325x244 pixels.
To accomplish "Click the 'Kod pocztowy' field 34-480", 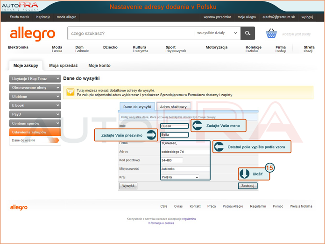I will pos(172,160).
